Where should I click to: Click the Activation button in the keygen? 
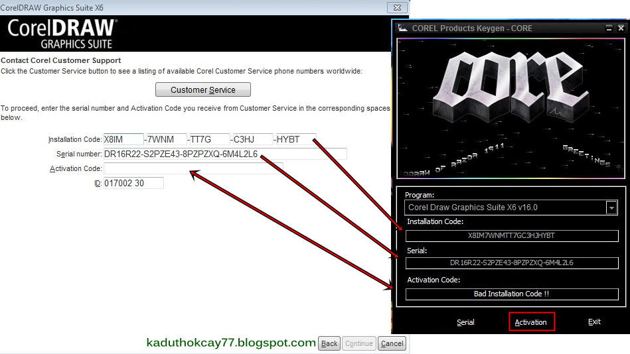pos(532,322)
